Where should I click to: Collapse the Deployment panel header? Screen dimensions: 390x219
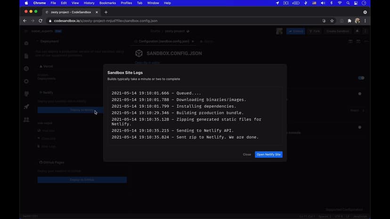49,41
